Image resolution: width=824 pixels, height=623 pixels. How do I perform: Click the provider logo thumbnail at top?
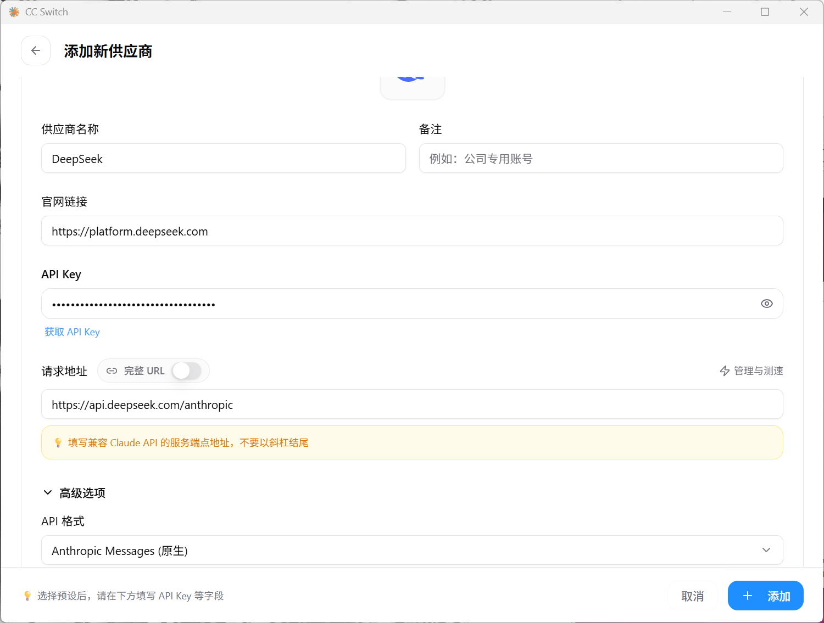click(x=412, y=88)
